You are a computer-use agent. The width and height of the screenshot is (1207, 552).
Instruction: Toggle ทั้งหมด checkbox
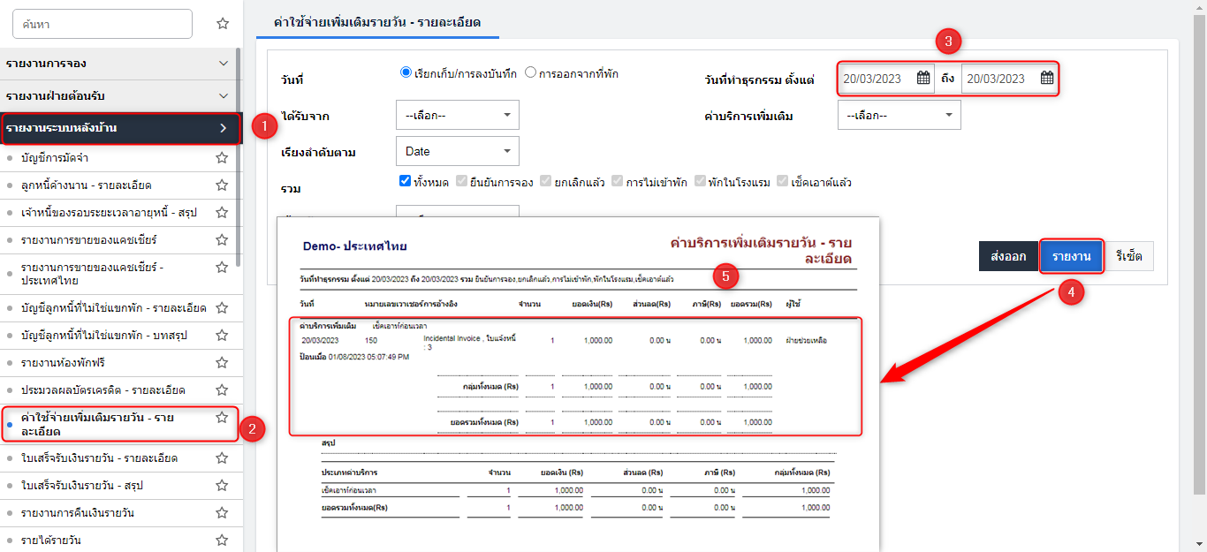click(405, 182)
